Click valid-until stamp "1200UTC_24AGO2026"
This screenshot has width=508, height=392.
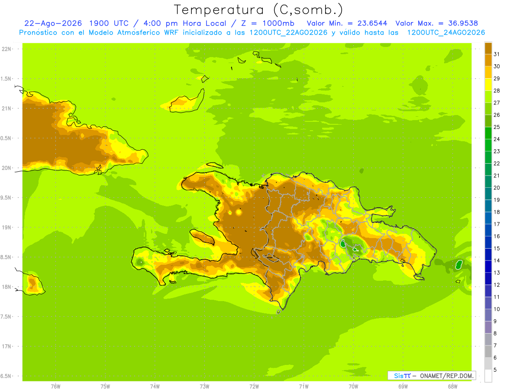point(446,33)
